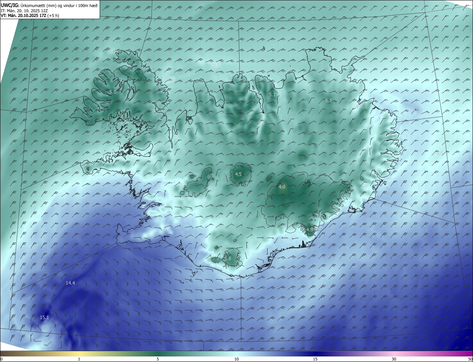
Task: Click the 30 tick on the color scale
Action: point(394,359)
